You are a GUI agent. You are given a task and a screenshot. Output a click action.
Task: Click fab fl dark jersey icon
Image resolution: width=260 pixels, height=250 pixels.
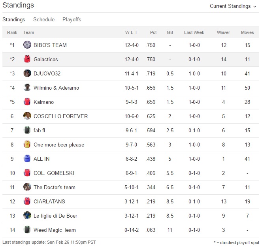point(27,130)
